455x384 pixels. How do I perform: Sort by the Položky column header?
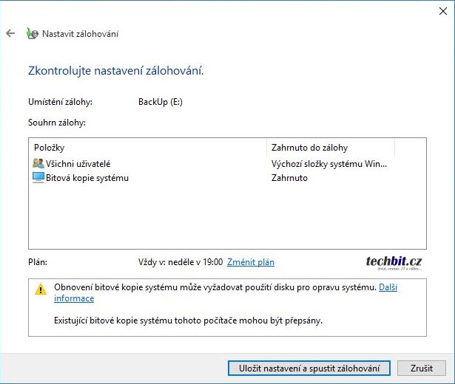point(50,148)
